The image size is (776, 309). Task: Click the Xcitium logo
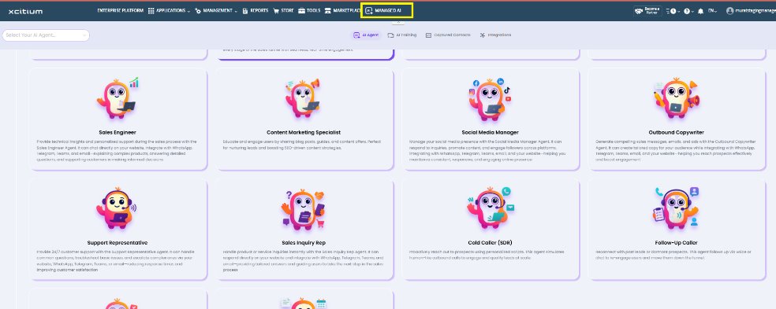point(25,11)
